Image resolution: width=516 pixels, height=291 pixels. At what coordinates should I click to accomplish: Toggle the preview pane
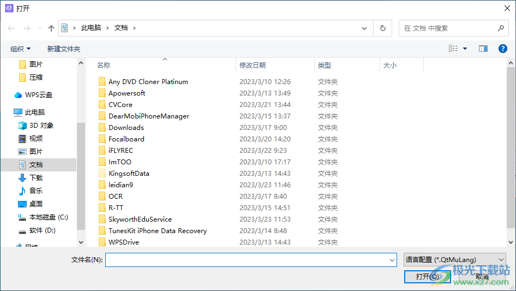(483, 49)
